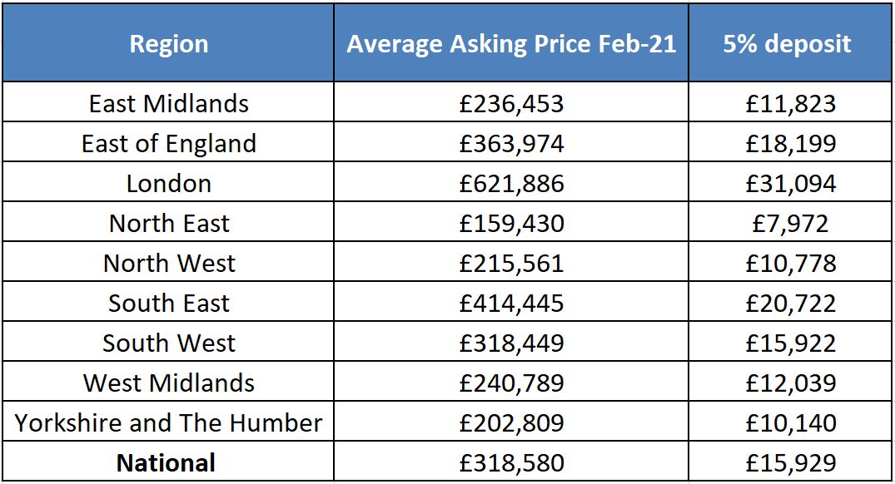Screen dimensions: 895x484
Task: Click the East of England cell
Action: tap(169, 144)
